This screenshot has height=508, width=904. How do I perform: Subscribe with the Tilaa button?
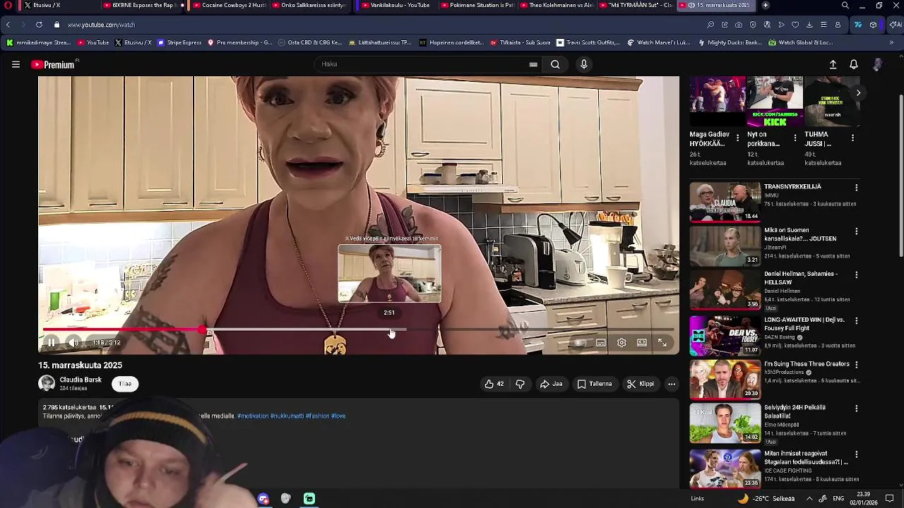tap(125, 384)
